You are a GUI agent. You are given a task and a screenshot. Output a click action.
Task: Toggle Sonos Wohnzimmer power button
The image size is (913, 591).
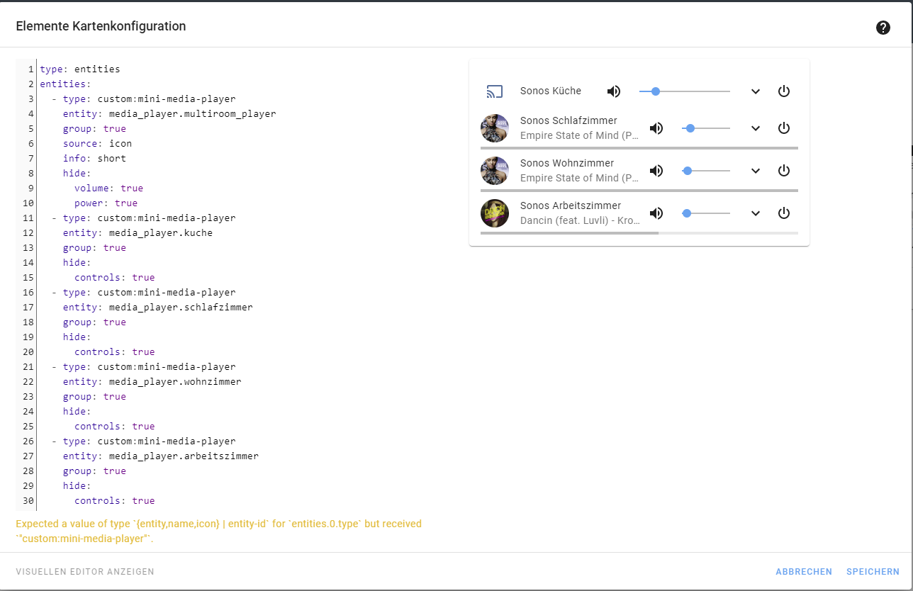coord(783,170)
